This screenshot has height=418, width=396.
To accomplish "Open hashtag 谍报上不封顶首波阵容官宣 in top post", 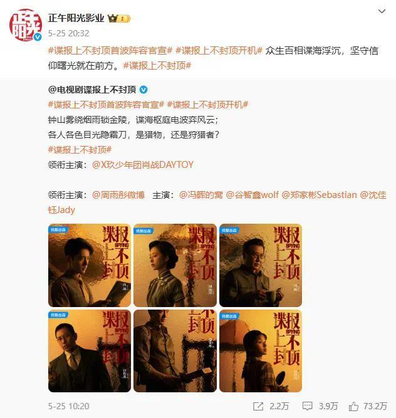I will point(110,51).
